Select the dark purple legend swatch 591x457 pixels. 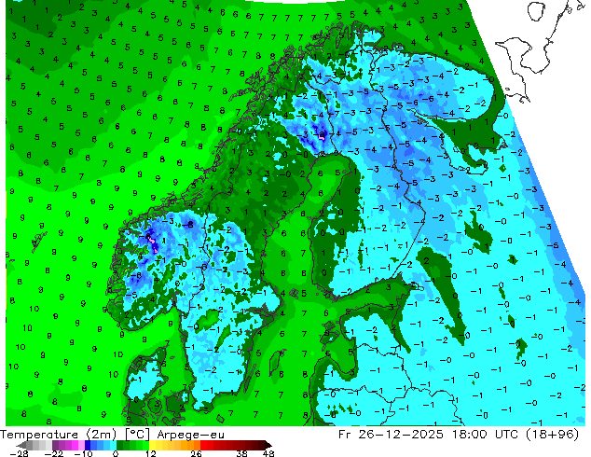[x=55, y=445]
